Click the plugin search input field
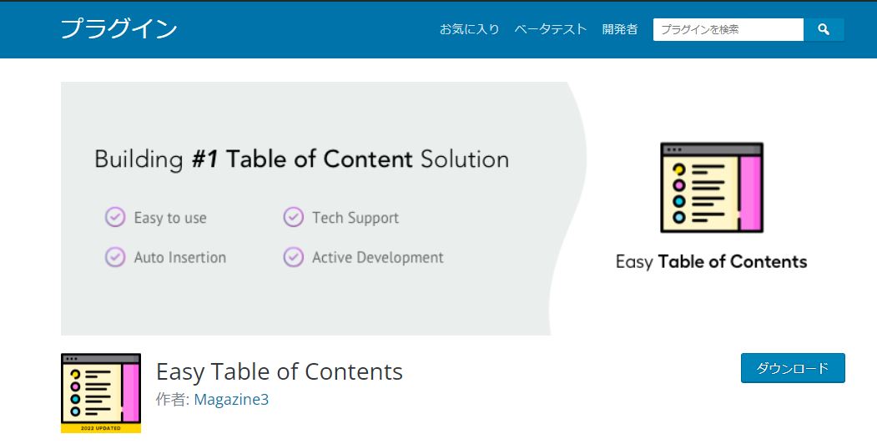877x444 pixels. click(x=728, y=30)
